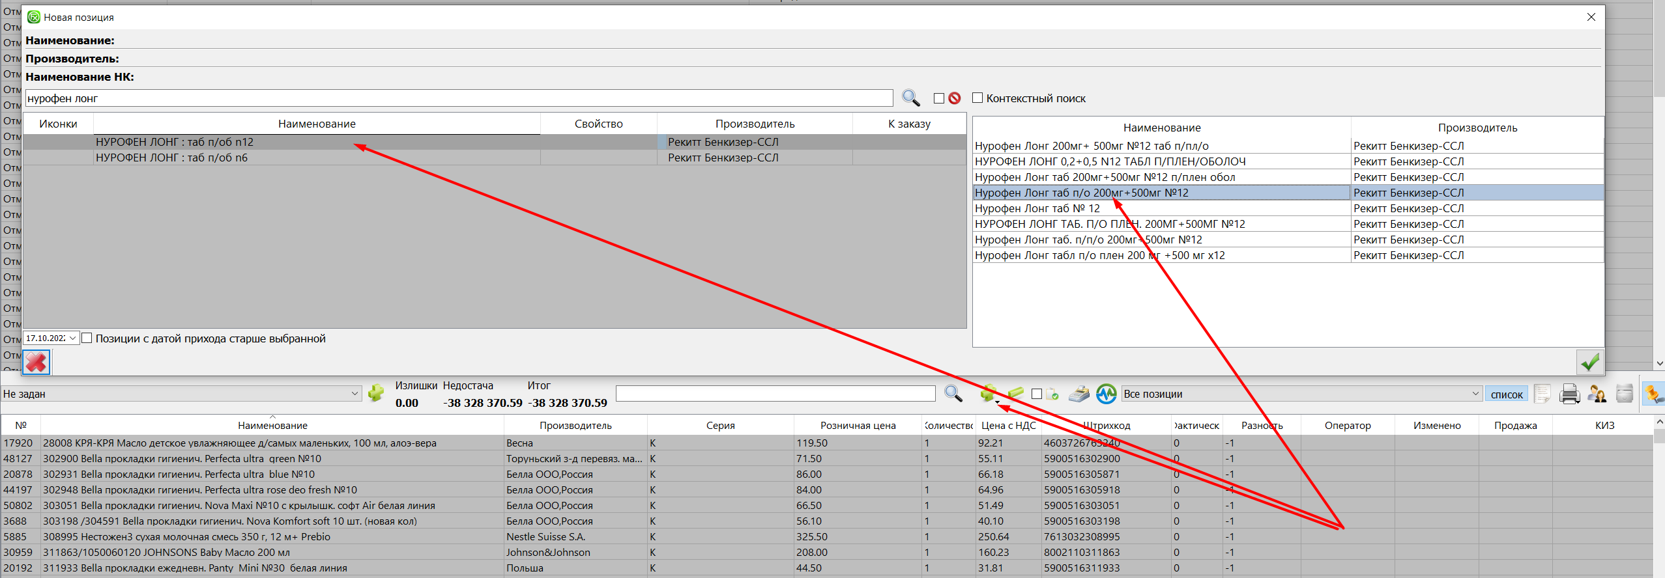Click the cash register icon in the toolbar
Screen dimensions: 1665x578
[1079, 393]
